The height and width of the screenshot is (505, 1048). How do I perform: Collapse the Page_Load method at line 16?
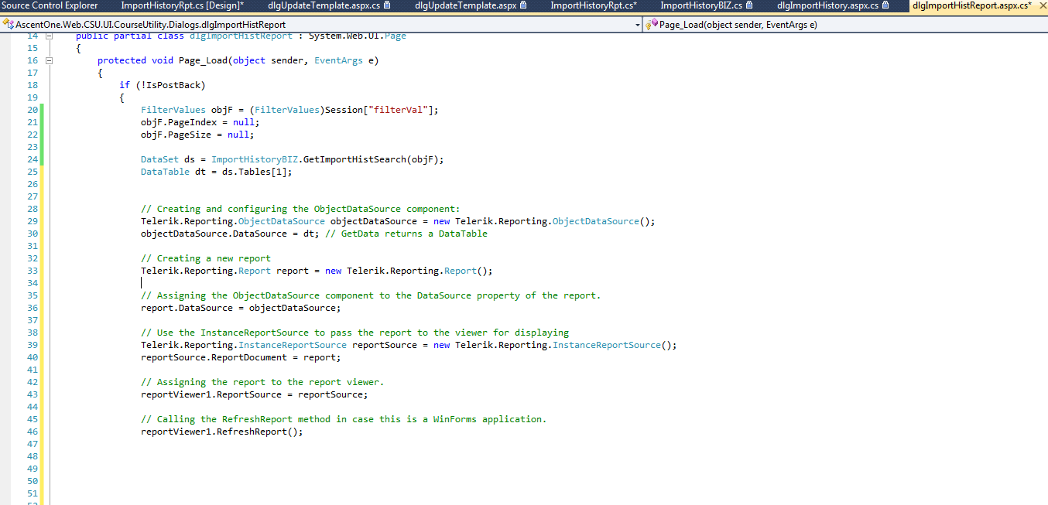point(50,60)
